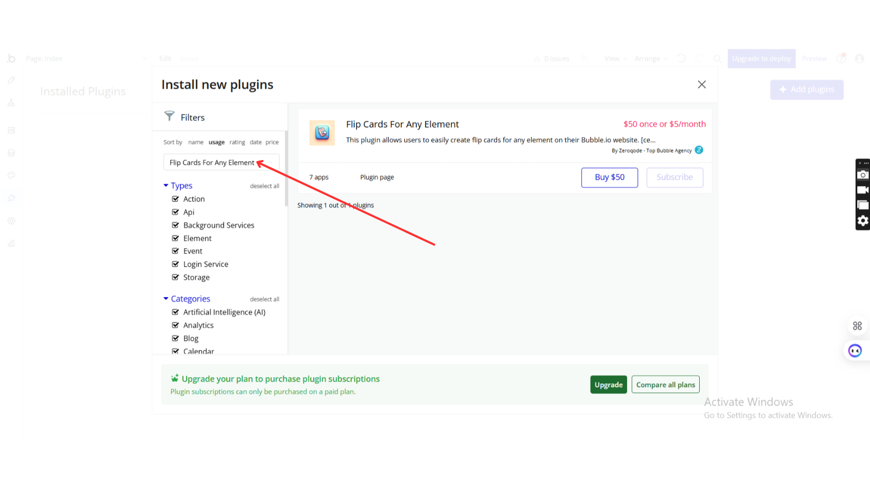The height and width of the screenshot is (490, 870).
Task: Click the element inspector icon beside issues
Action: click(x=585, y=58)
